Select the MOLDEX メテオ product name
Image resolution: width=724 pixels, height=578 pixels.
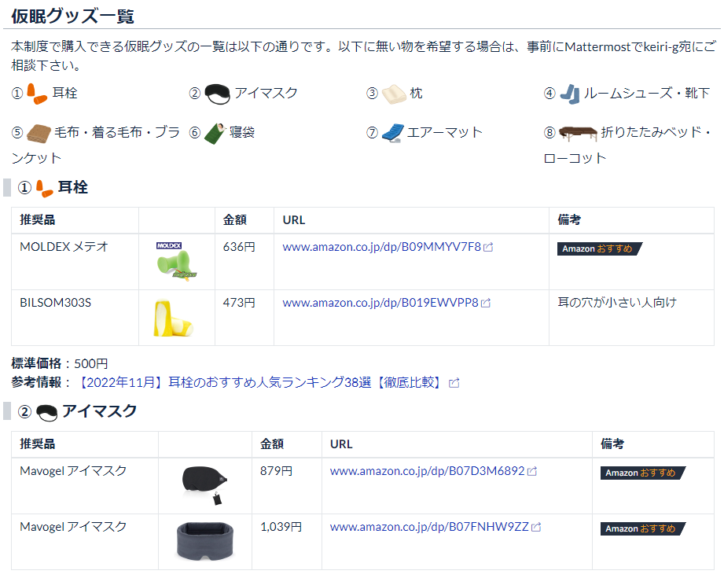[x=64, y=247]
